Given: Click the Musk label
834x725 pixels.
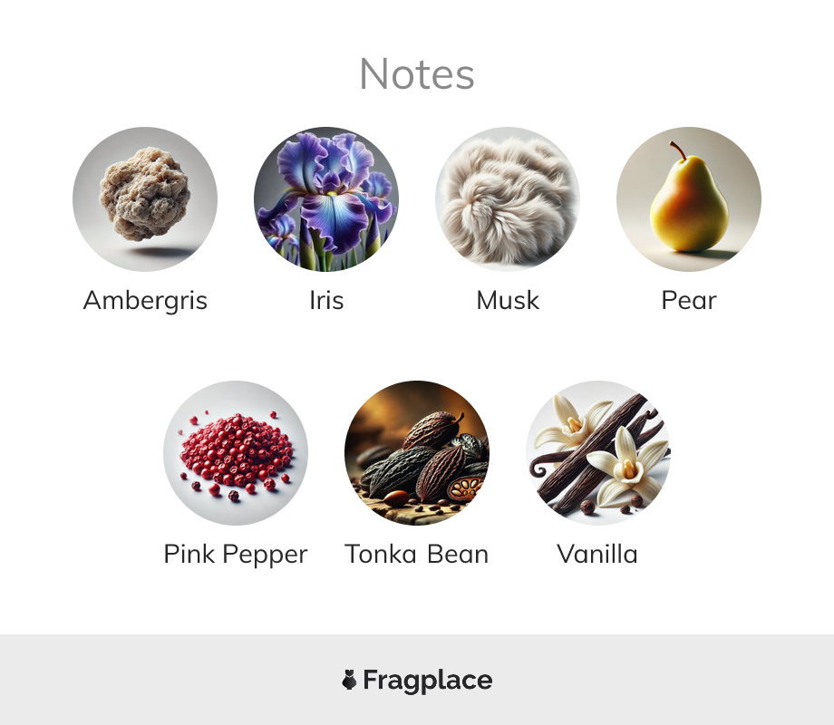Looking at the screenshot, I should [x=508, y=300].
